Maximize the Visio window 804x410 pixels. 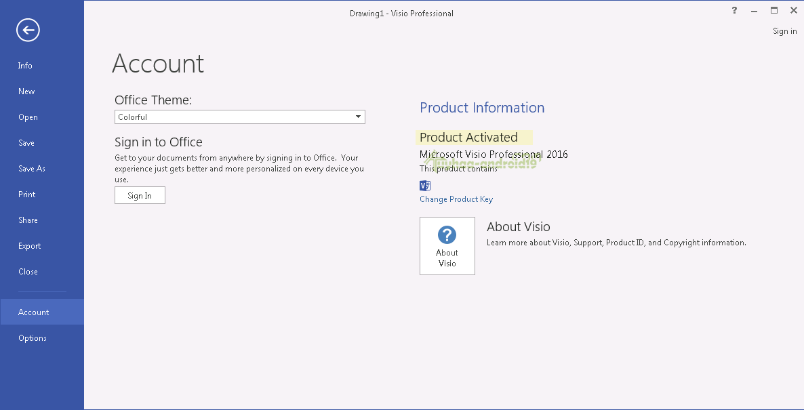coord(773,10)
